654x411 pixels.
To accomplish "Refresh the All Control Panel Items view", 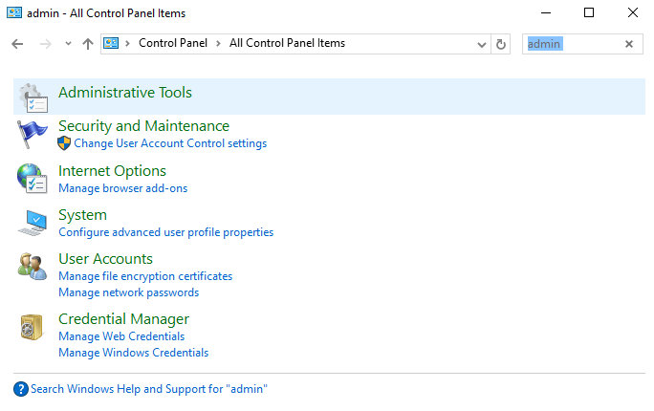I will [500, 44].
